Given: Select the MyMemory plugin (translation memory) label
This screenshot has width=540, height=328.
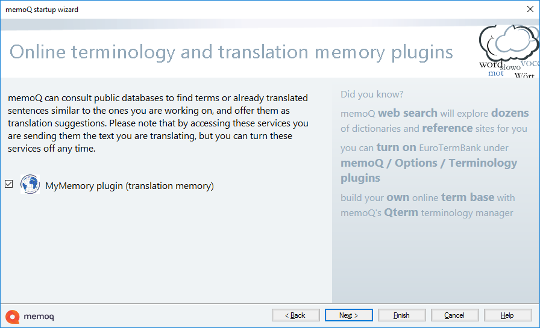Looking at the screenshot, I should pos(130,186).
